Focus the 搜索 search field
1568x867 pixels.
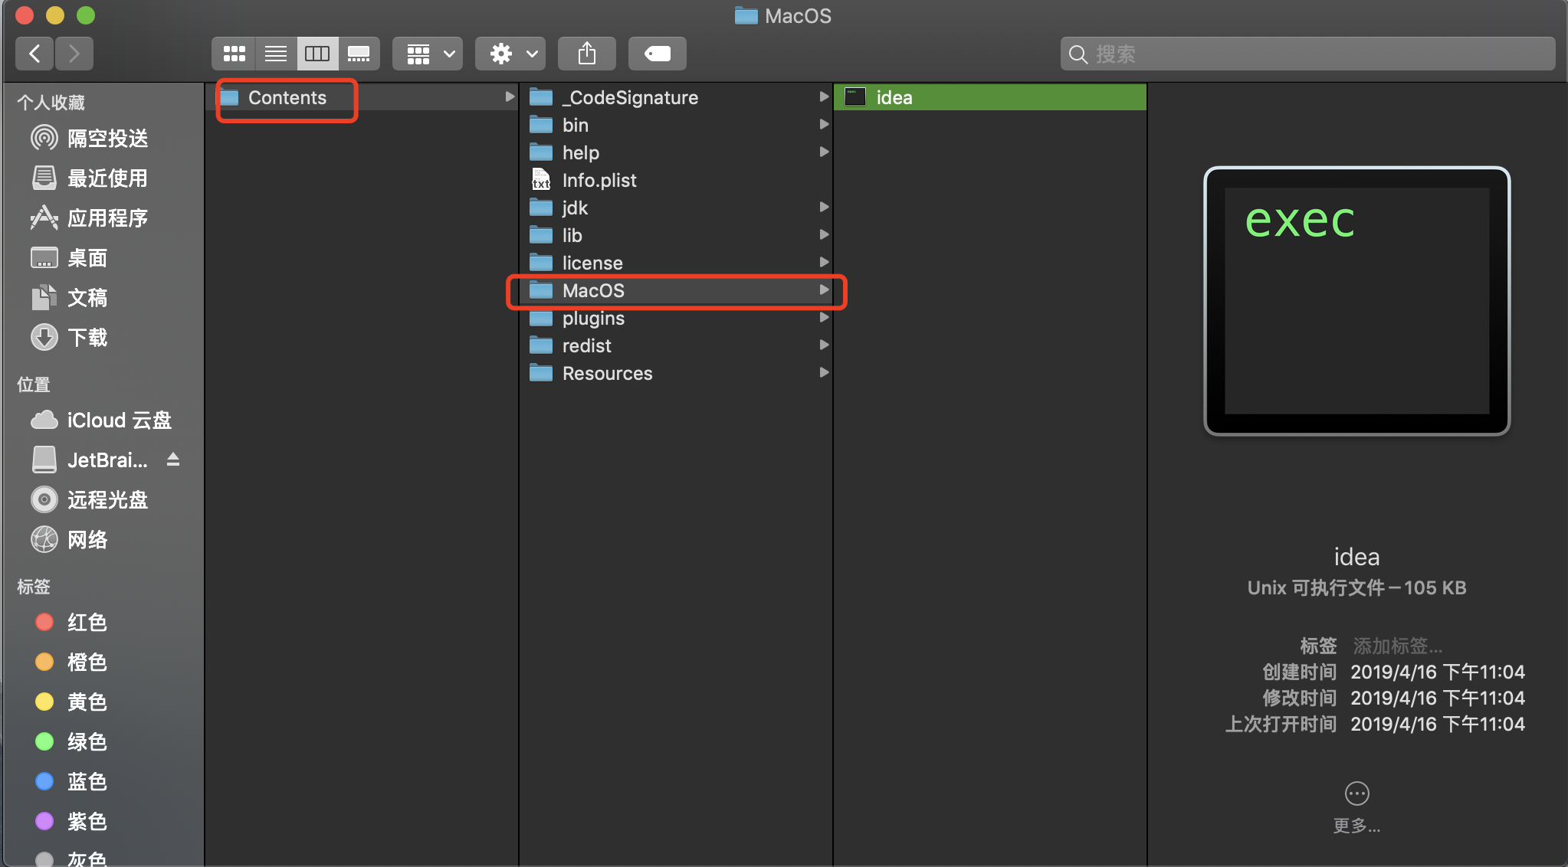(1307, 54)
